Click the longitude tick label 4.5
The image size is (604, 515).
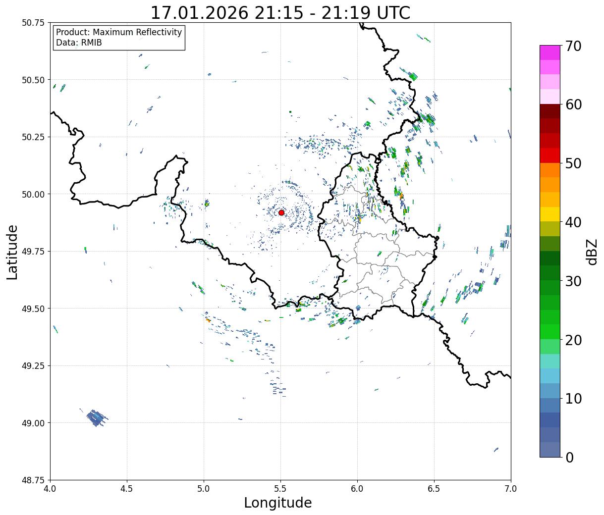127,489
